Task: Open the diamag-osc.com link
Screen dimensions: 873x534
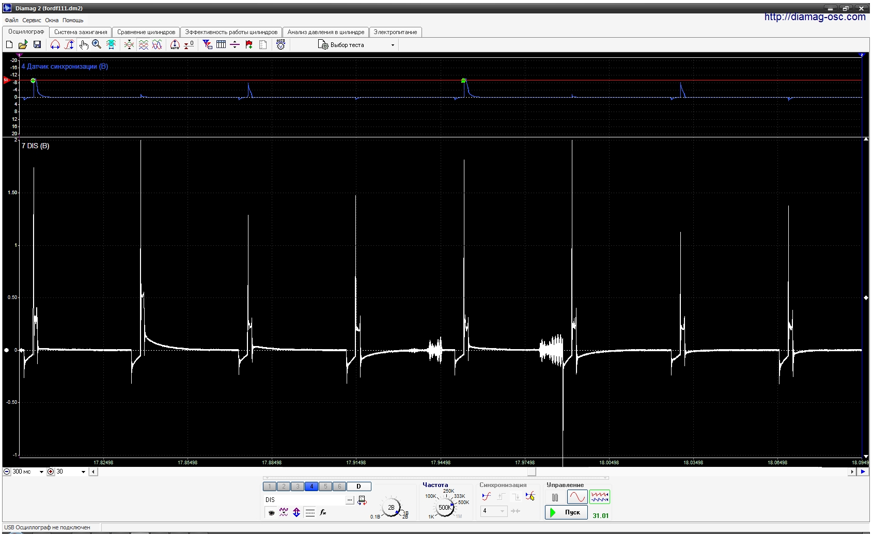Action: 815,17
